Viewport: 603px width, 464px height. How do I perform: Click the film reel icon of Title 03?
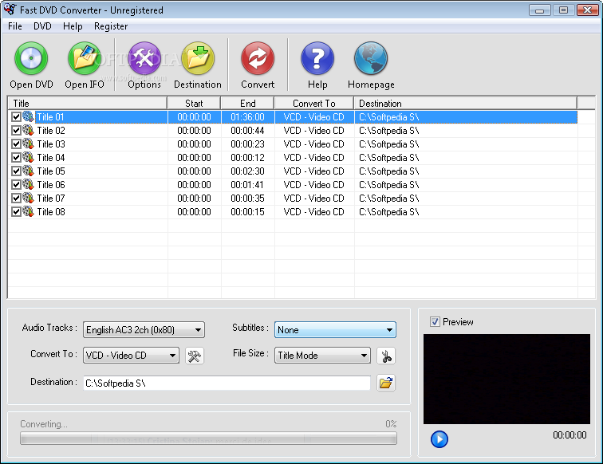click(28, 144)
